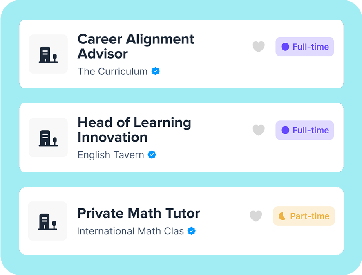
Task: Open the Private Math Tutor job title
Action: (x=138, y=213)
